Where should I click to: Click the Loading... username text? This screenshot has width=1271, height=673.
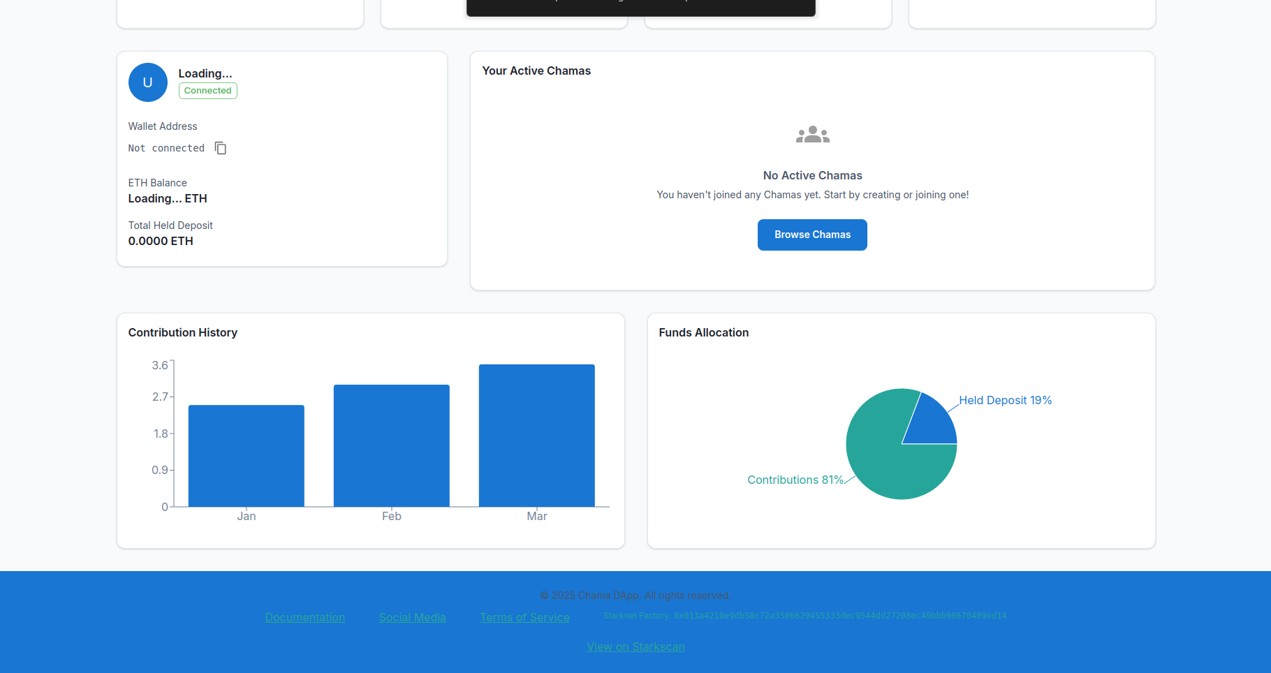click(x=205, y=73)
